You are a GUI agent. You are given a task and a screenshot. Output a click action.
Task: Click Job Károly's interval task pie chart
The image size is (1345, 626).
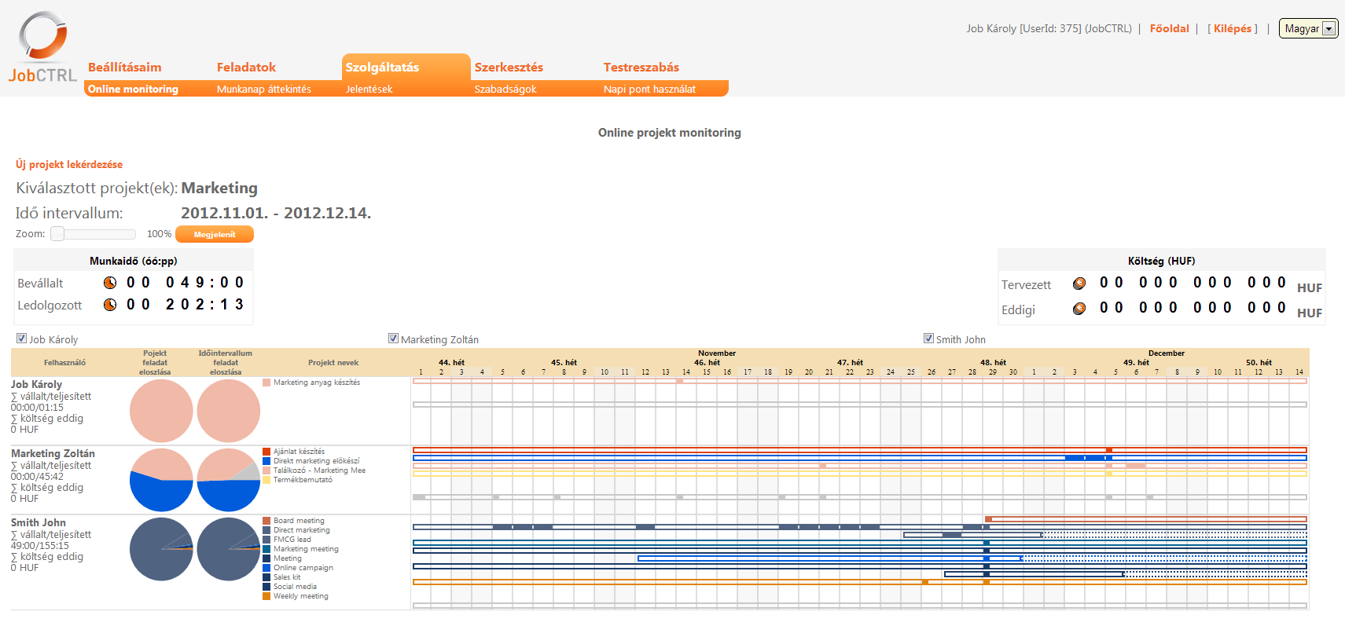coord(229,411)
